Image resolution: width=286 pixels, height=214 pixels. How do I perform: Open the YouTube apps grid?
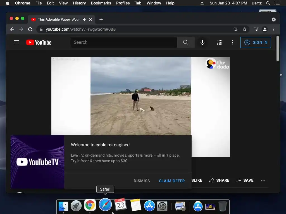[x=219, y=42]
